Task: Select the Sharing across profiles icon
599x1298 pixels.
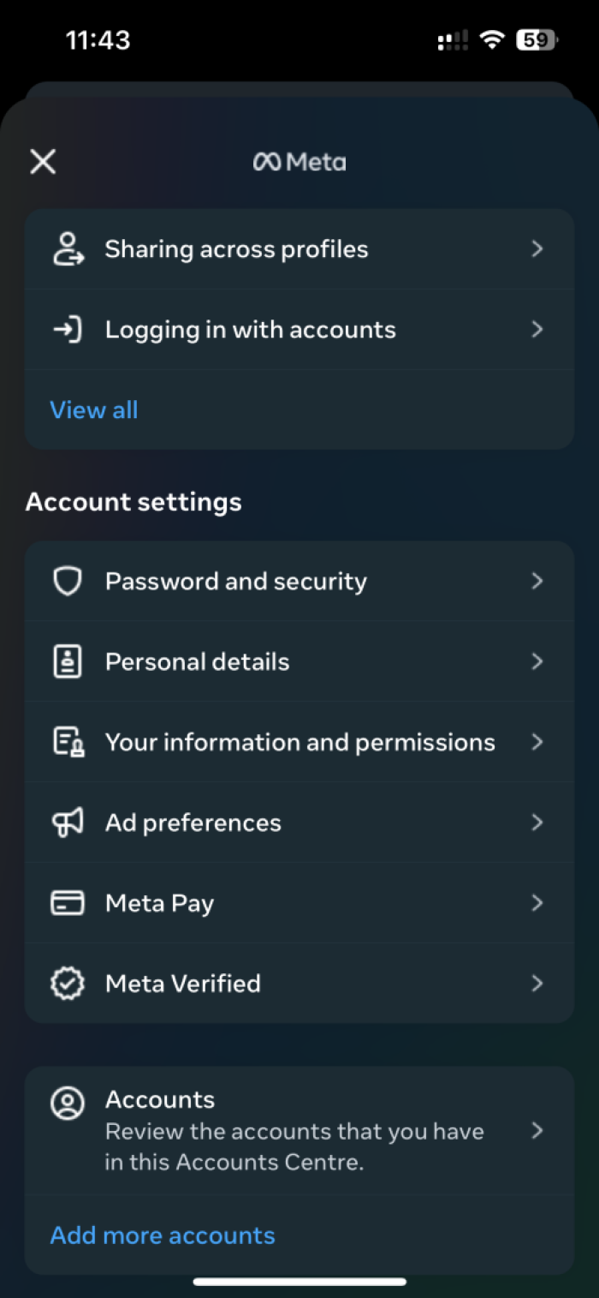Action: pos(68,248)
